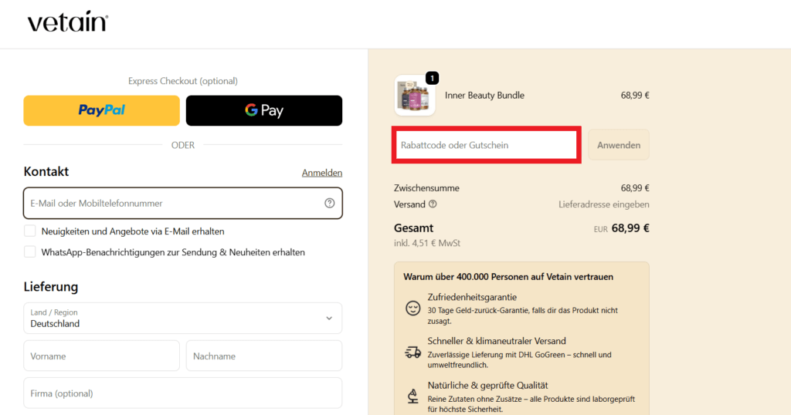The image size is (791, 415).
Task: Open the email field help icon
Action: coord(329,203)
